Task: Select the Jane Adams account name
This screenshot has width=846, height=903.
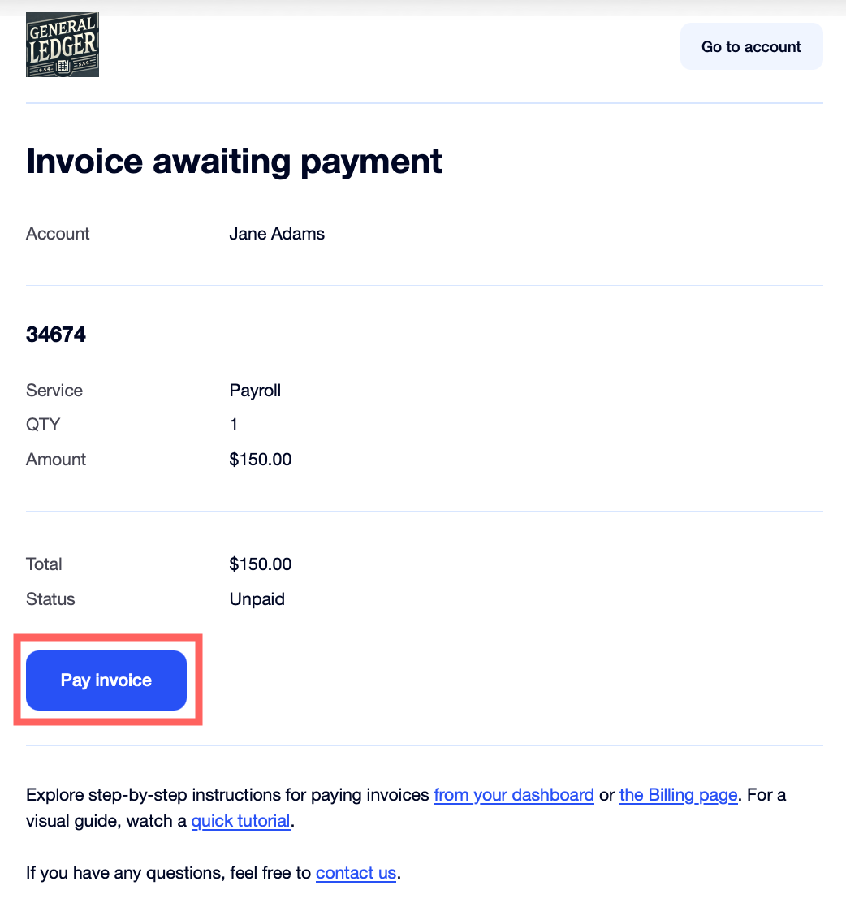Action: click(x=277, y=234)
